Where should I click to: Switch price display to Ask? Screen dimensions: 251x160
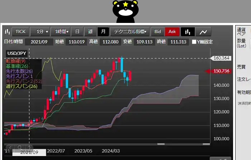click(172, 32)
